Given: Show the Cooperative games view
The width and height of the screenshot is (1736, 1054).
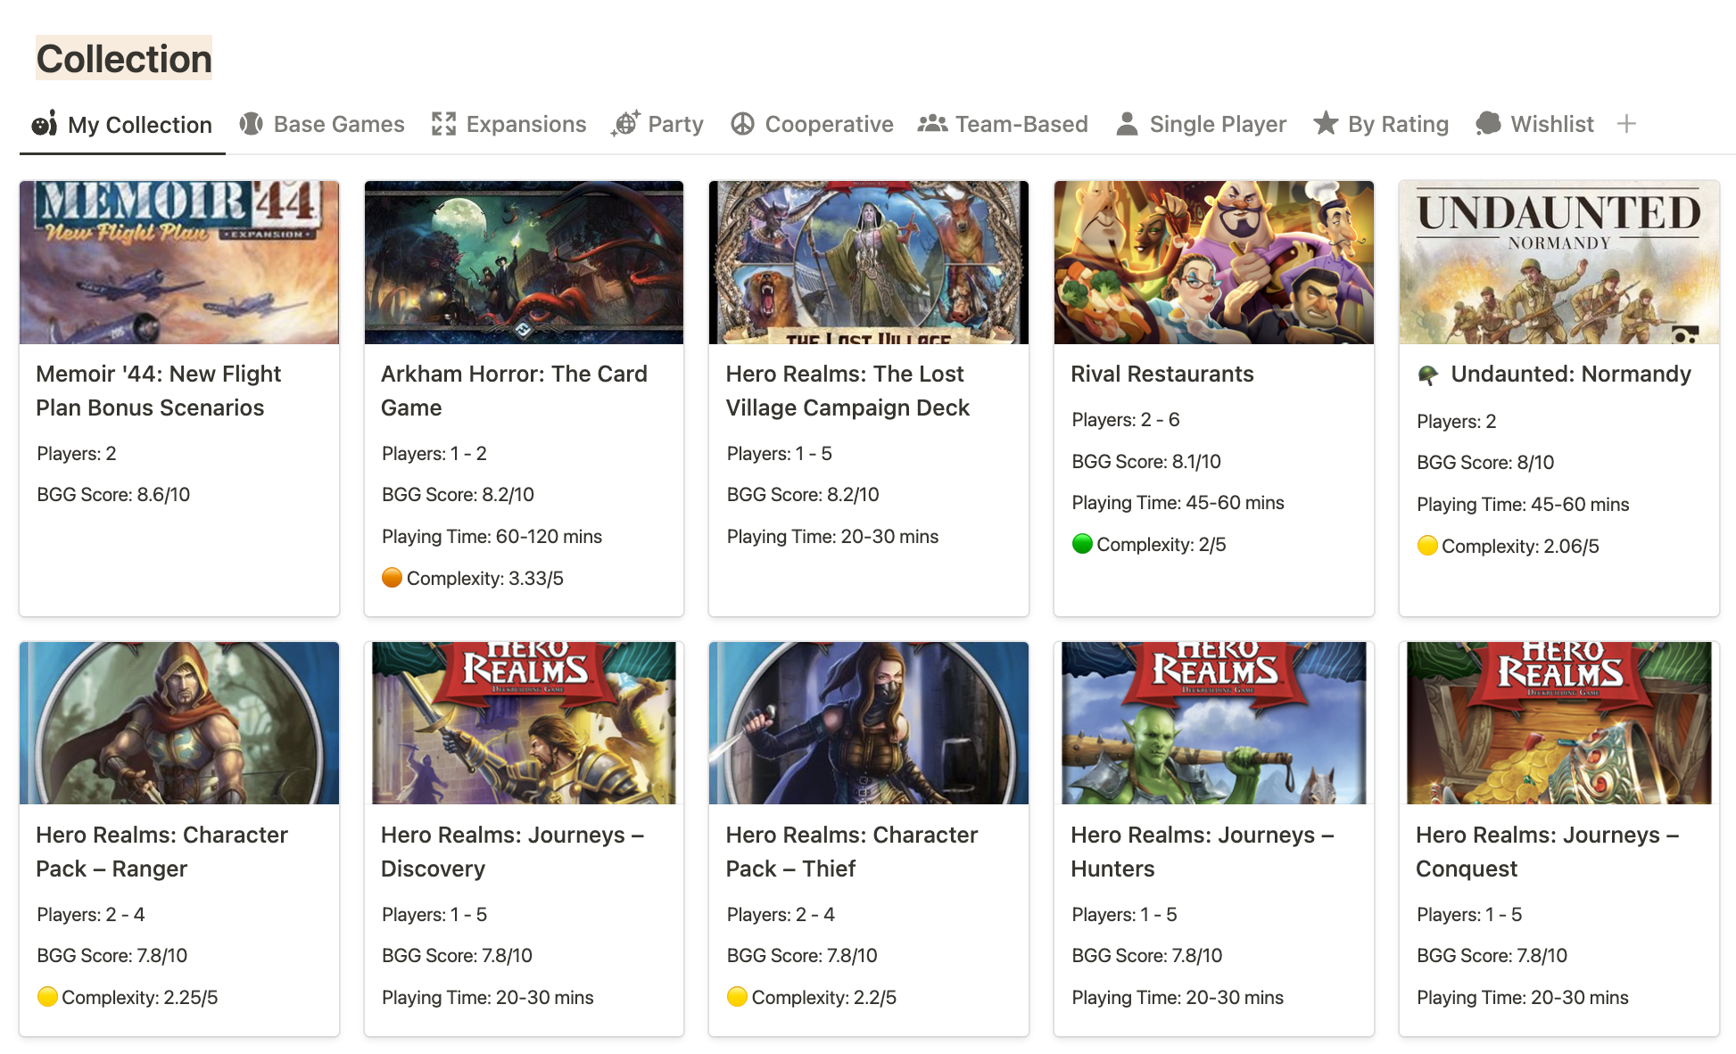Looking at the screenshot, I should 813,124.
